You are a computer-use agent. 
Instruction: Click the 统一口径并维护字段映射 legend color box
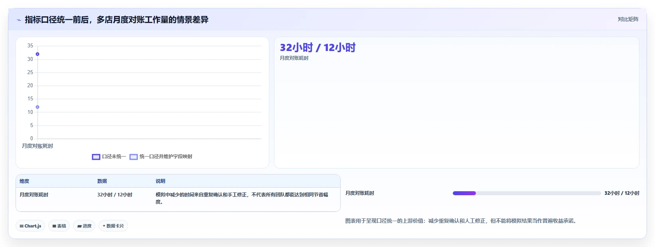133,157
